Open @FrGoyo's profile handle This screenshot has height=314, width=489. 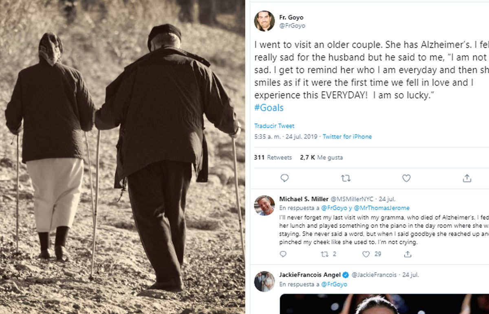click(291, 24)
